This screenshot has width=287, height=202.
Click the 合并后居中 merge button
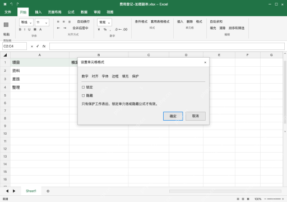coord(80,28)
